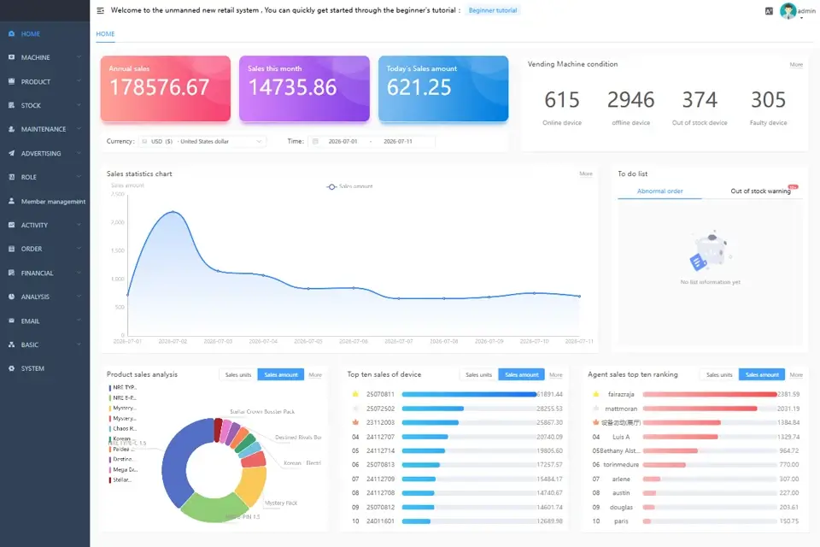Open the Currency dropdown showing USD
The image size is (820, 547).
(x=202, y=141)
